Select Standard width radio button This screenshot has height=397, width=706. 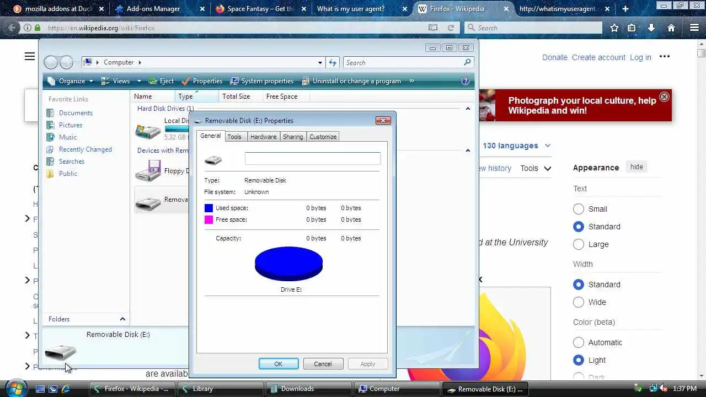(579, 285)
